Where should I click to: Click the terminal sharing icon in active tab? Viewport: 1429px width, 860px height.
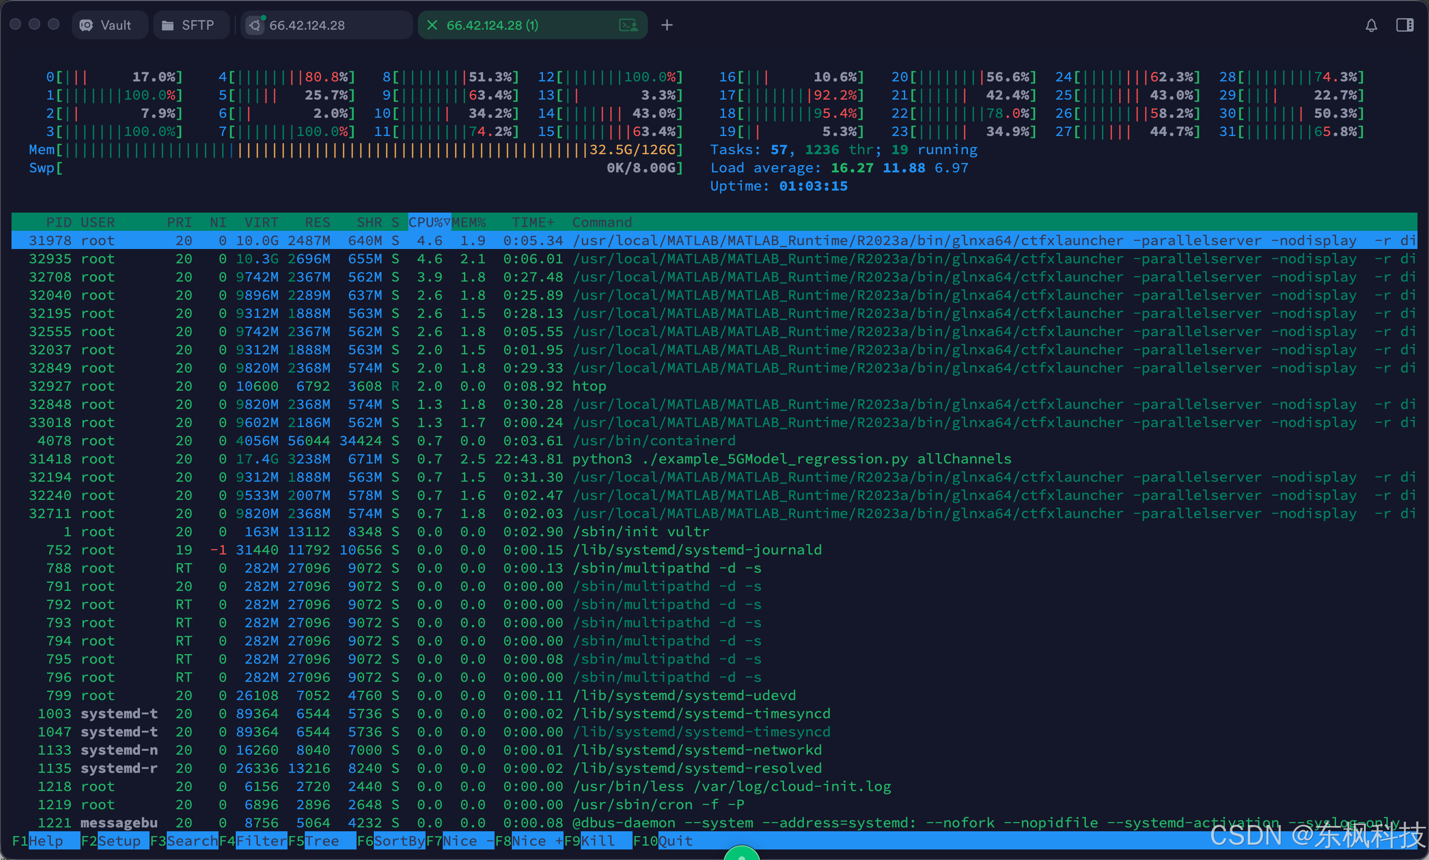(628, 25)
